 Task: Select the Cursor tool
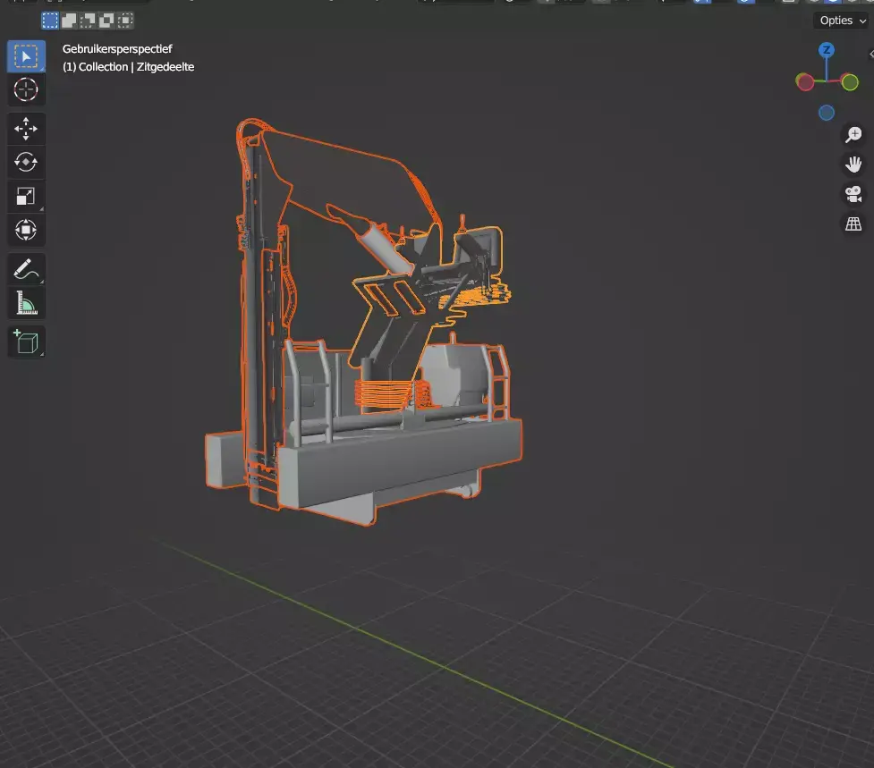coord(26,89)
